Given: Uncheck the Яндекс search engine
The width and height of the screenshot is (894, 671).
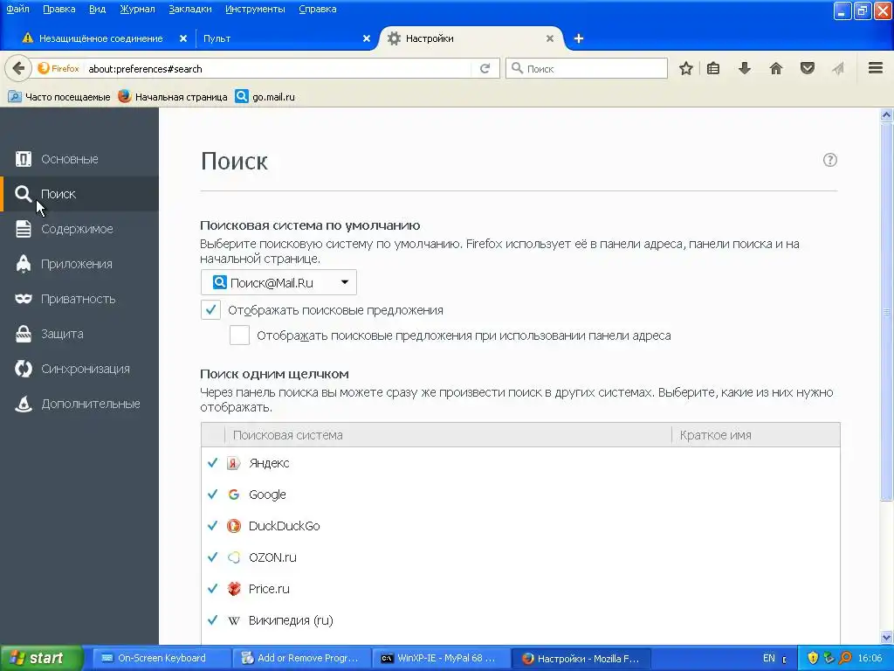Looking at the screenshot, I should (213, 463).
